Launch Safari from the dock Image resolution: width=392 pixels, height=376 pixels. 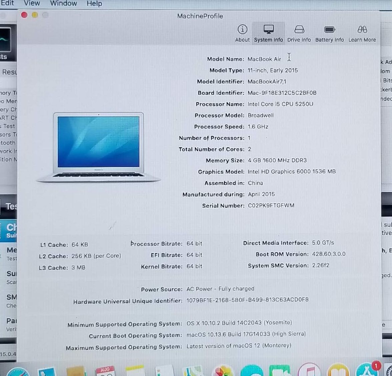(18, 371)
